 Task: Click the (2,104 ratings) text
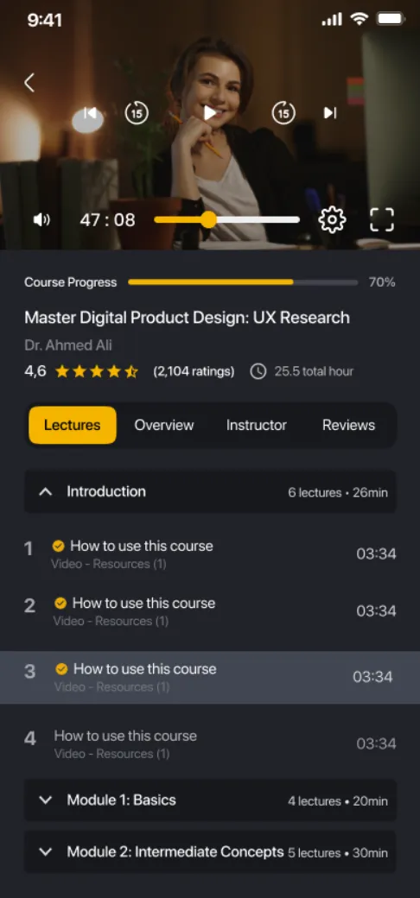pyautogui.click(x=194, y=371)
